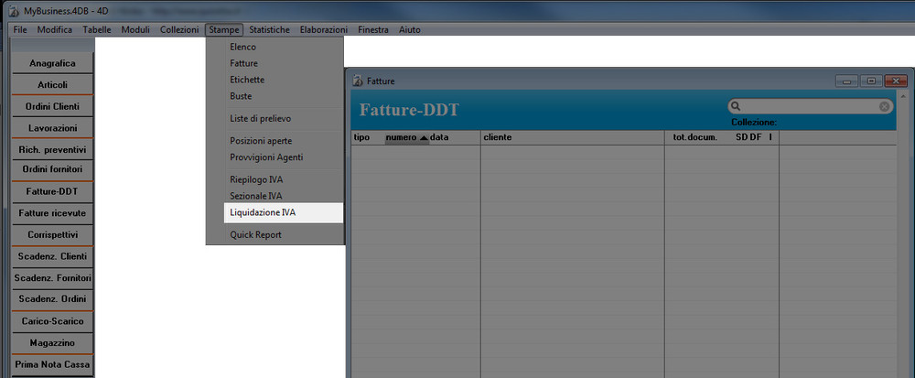
Task: Clear search with the X icon
Action: tap(885, 106)
